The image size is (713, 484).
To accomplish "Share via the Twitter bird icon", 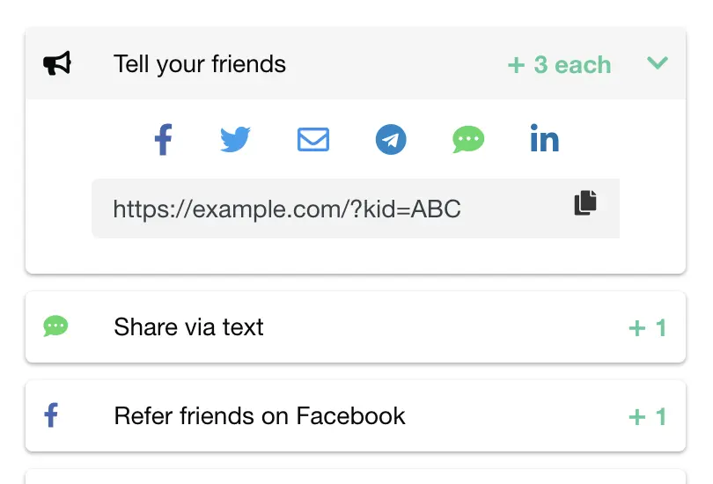I will pos(235,139).
